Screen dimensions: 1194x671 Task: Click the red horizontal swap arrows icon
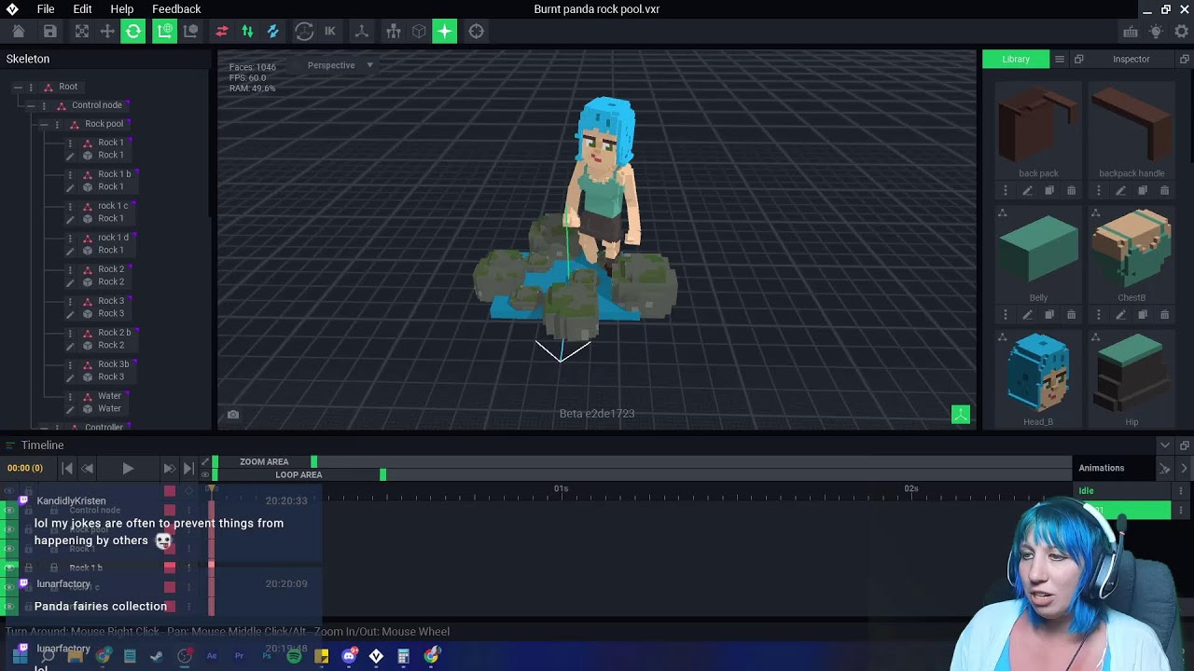pyautogui.click(x=222, y=32)
